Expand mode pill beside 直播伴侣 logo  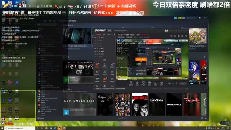click(x=109, y=31)
